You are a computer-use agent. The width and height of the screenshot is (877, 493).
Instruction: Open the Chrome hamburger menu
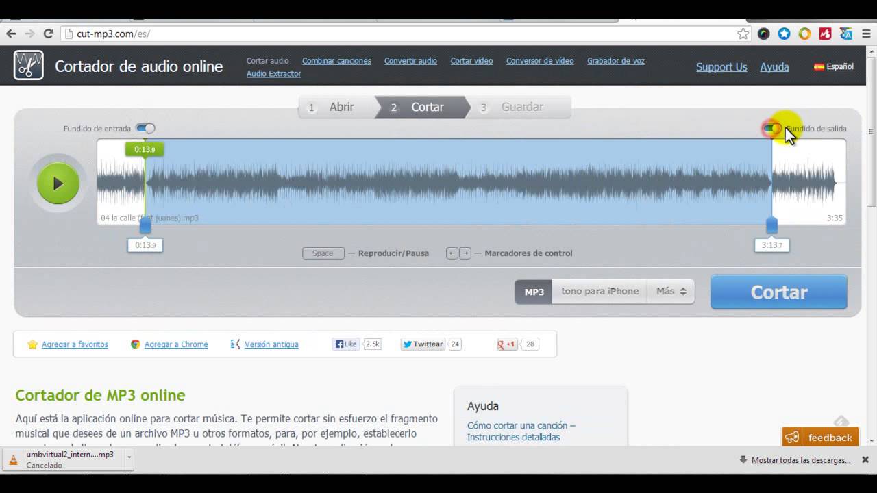click(x=865, y=34)
